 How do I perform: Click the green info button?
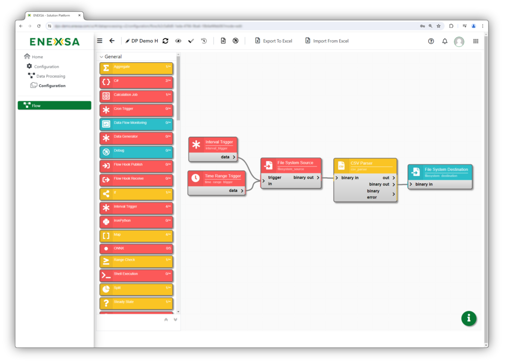(469, 318)
